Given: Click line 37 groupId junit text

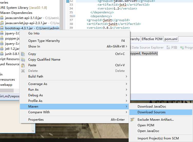Looking at the screenshot, I should (x=108, y=20).
